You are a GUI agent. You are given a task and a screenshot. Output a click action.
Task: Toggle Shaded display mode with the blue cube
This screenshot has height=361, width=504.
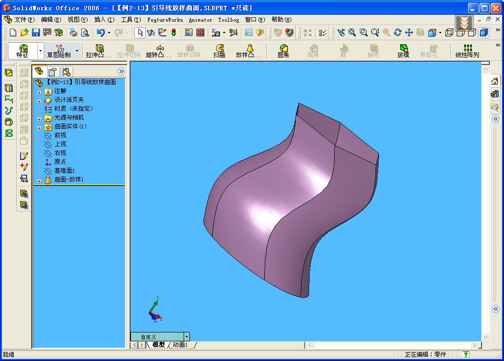tap(483, 32)
